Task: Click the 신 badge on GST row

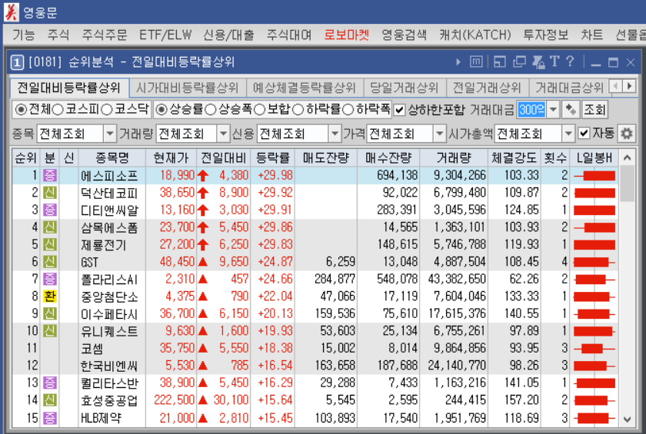Action: pyautogui.click(x=50, y=262)
